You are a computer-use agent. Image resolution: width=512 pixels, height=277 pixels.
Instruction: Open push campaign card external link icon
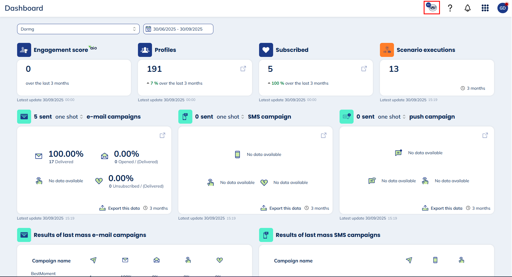tap(485, 135)
